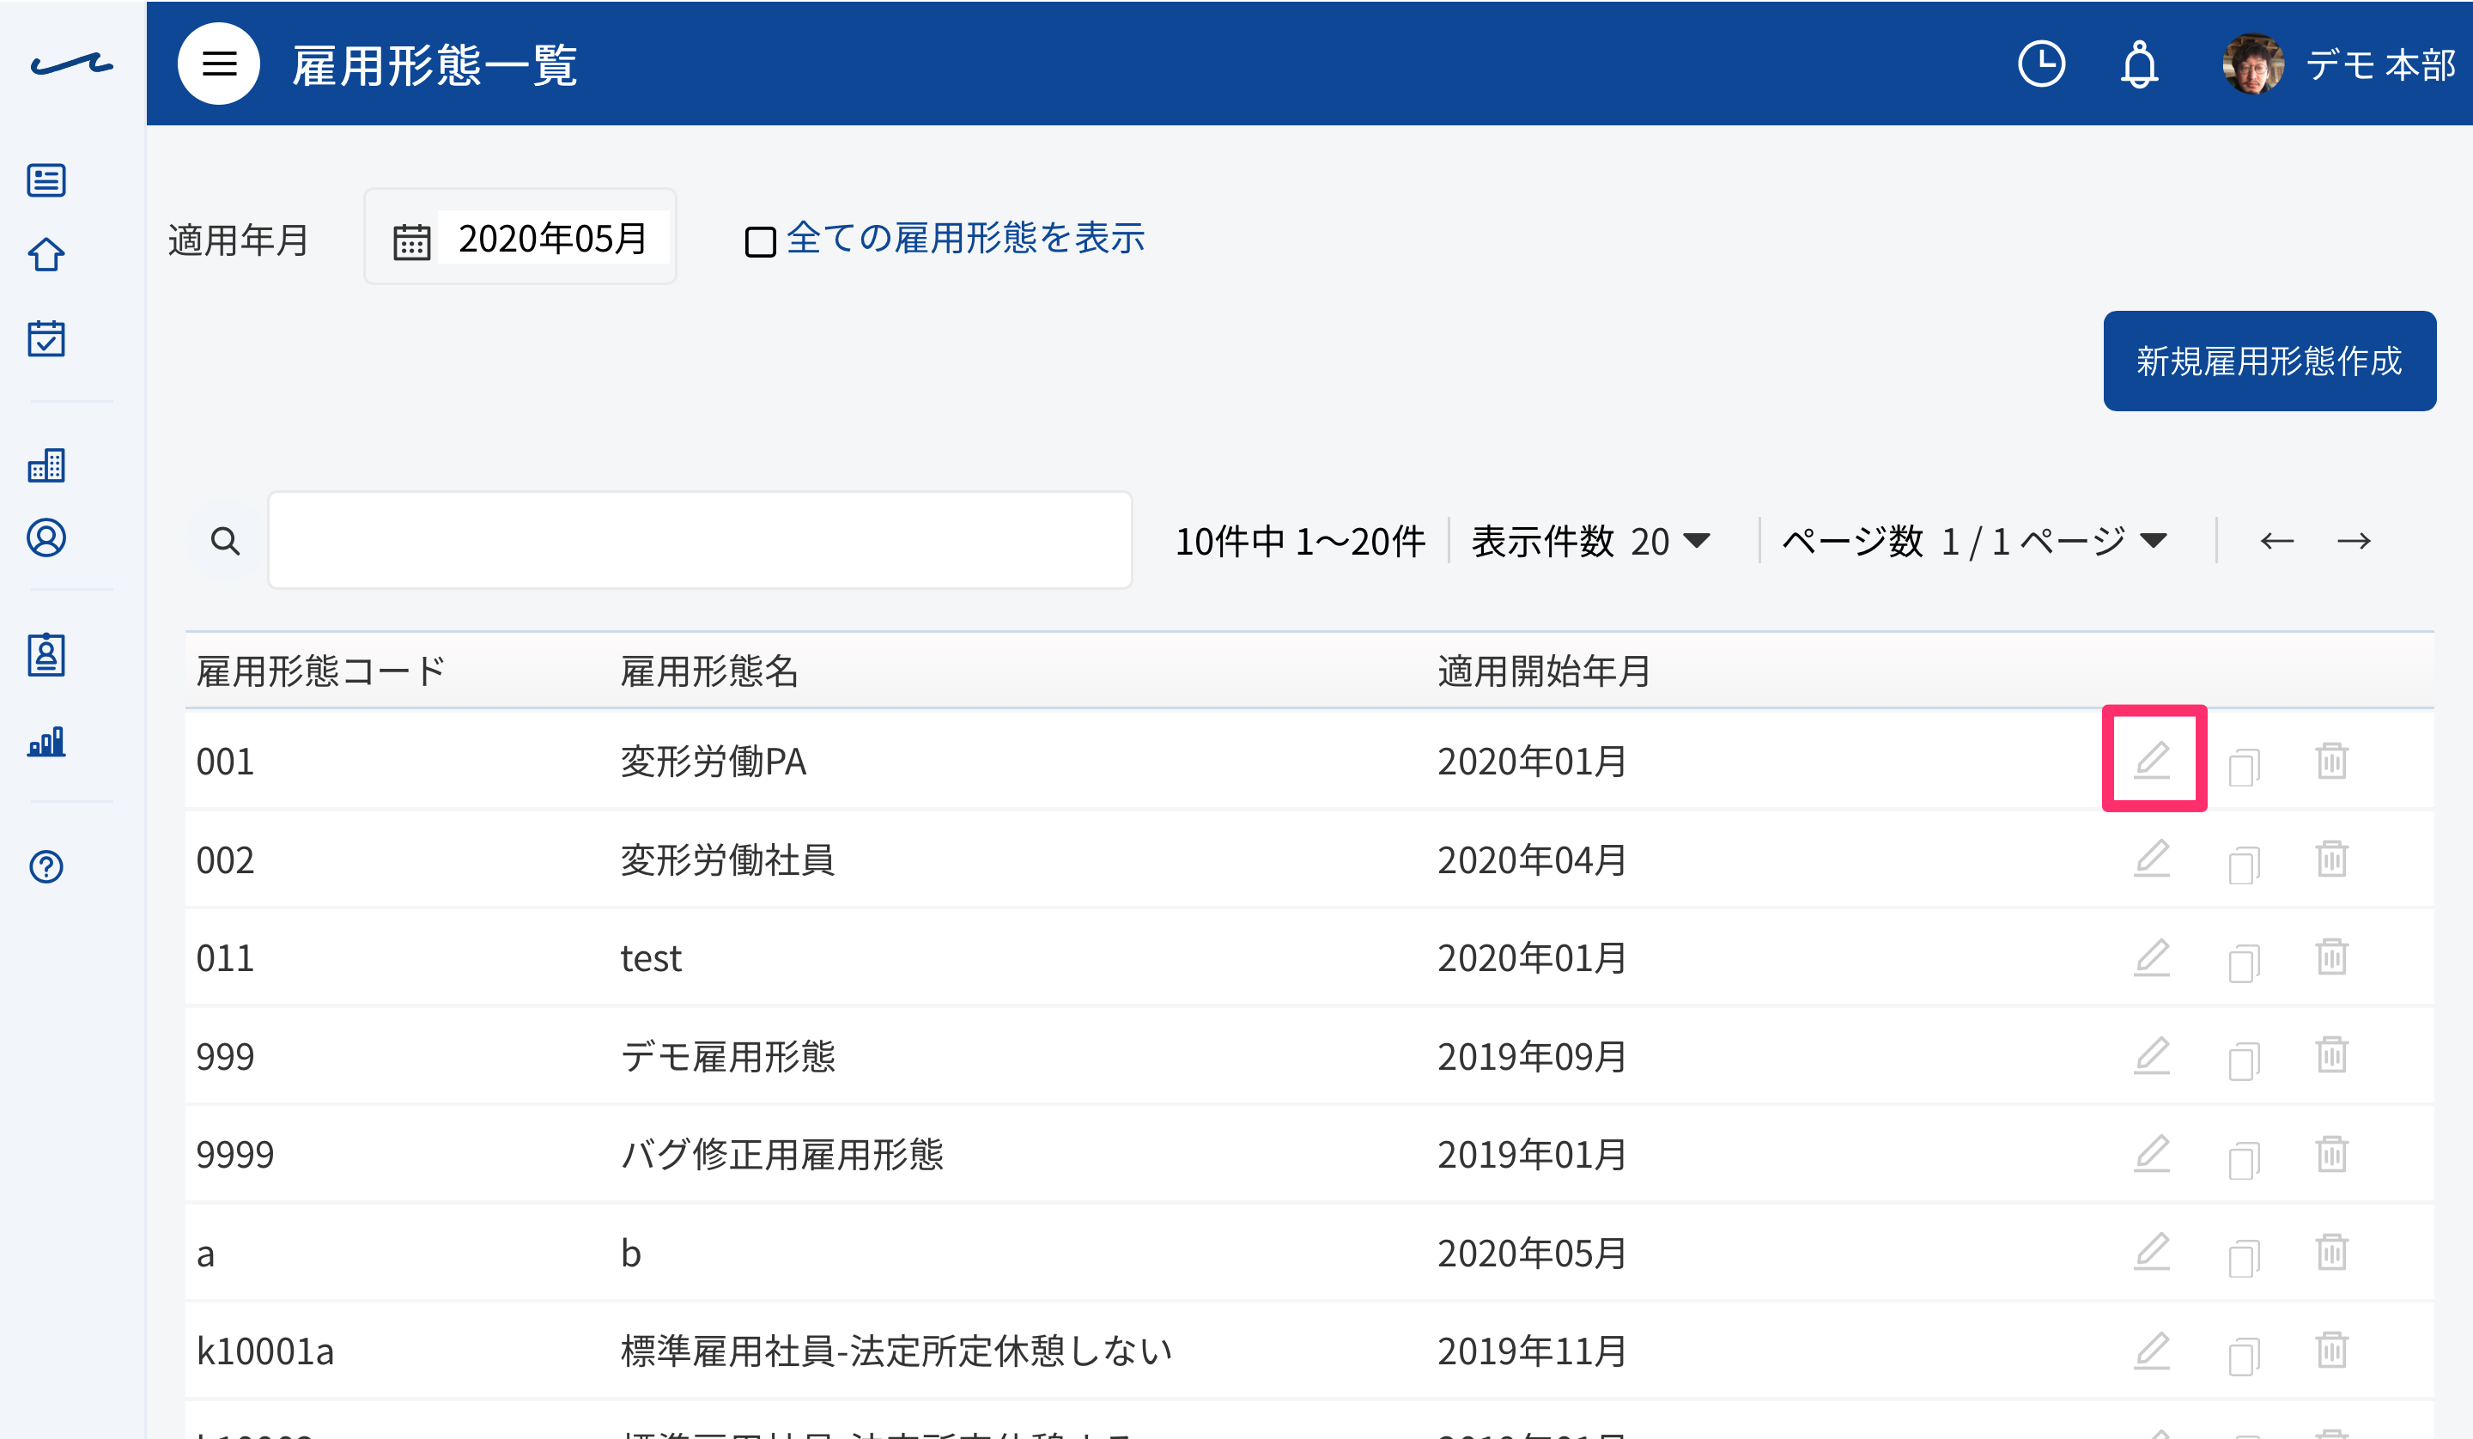Select the 標準雇用社員-法定所定休憩しない cell
Screen dimensions: 2473x1439
pos(896,1351)
